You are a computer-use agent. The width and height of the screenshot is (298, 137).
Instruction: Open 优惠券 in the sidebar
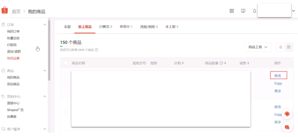pyautogui.click(x=12, y=117)
